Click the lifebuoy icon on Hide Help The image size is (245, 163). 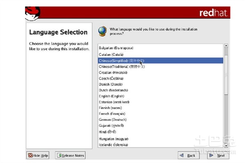point(30,155)
